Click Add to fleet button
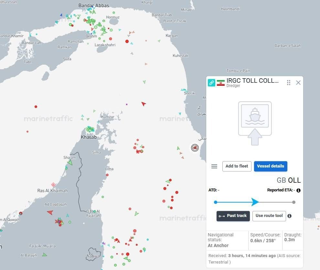The height and width of the screenshot is (270, 320). [x=237, y=166]
